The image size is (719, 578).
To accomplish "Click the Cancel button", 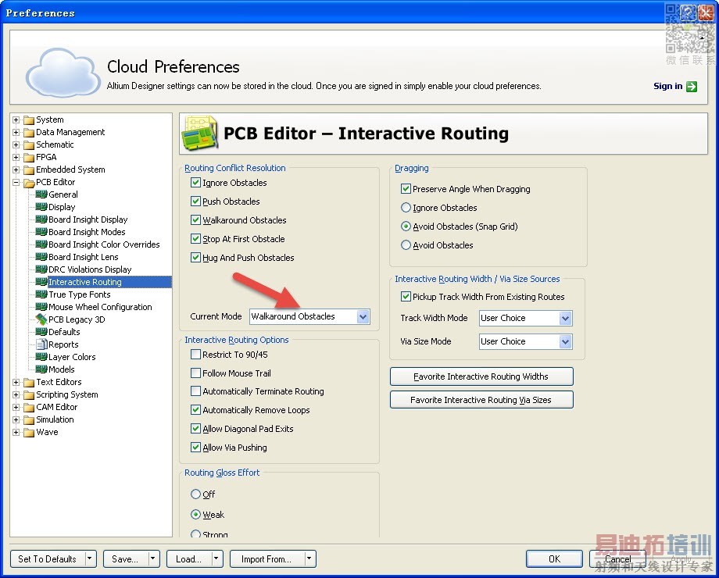I will click(x=617, y=558).
